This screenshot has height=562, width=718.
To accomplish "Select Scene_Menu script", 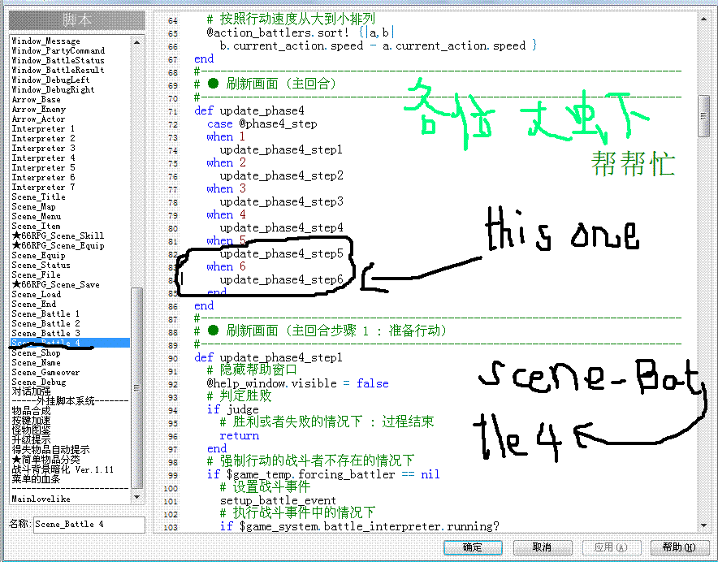I will coord(37,216).
